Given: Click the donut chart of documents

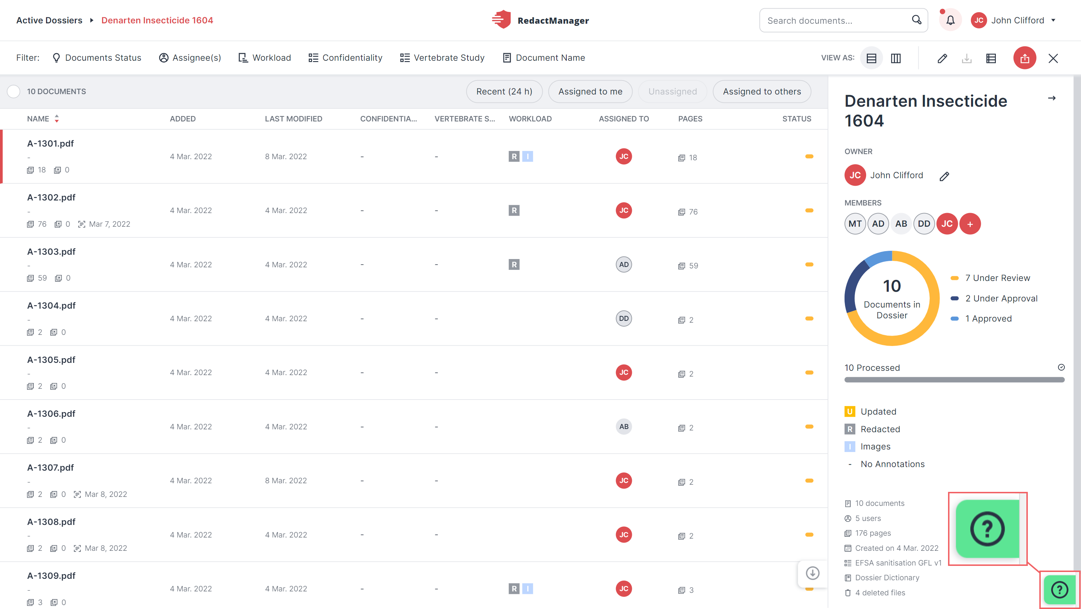Looking at the screenshot, I should coord(892,298).
